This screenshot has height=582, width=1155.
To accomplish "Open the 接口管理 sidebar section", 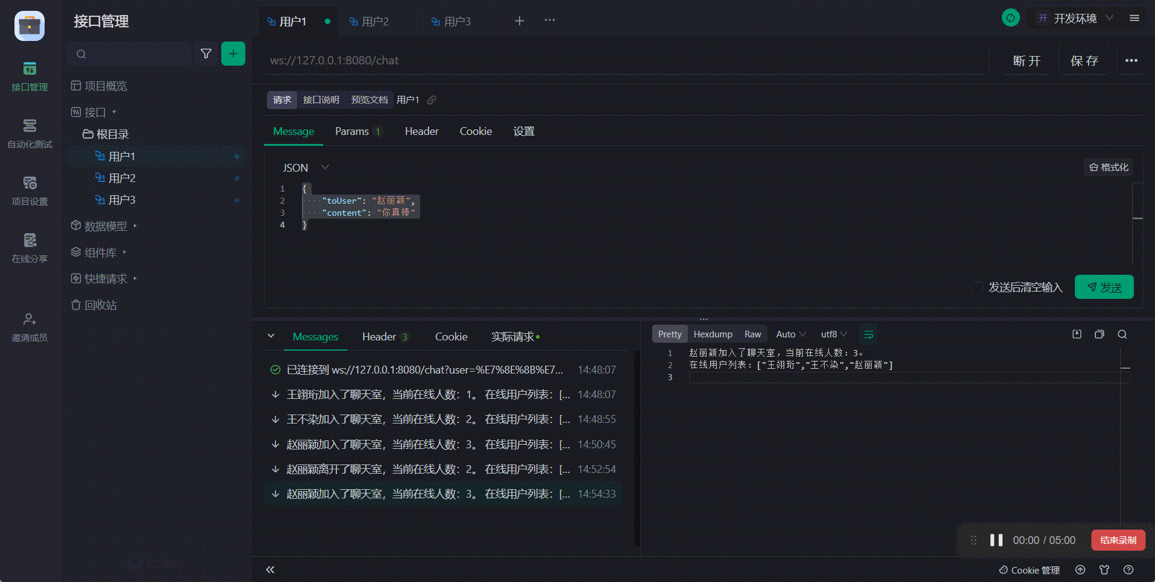I will (30, 76).
